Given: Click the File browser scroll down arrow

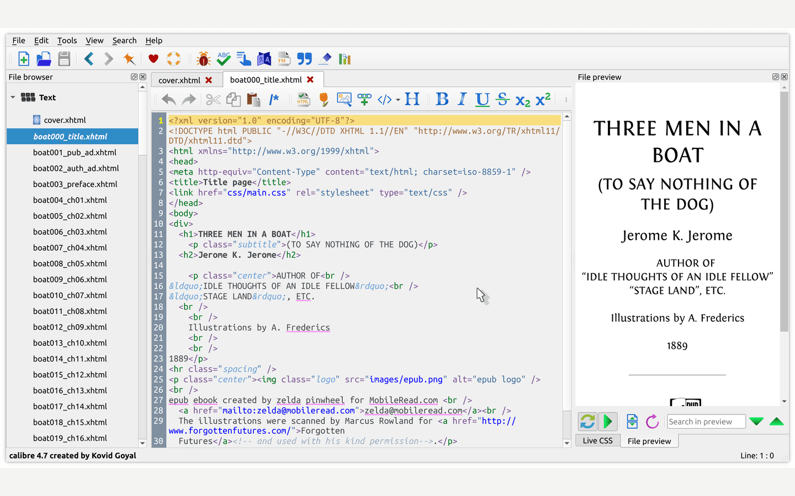Looking at the screenshot, I should click(x=142, y=443).
